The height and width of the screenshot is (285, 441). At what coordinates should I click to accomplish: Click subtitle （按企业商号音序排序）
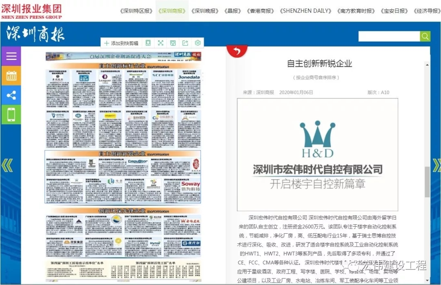pos(316,77)
